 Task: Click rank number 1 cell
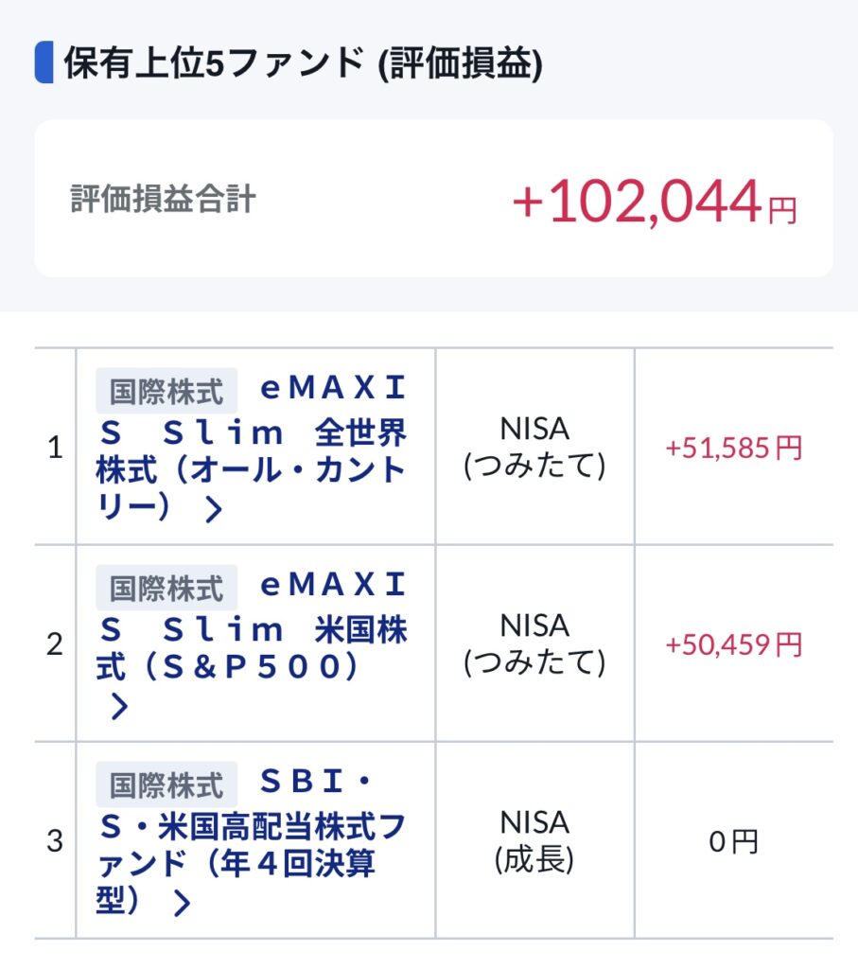pos(55,448)
